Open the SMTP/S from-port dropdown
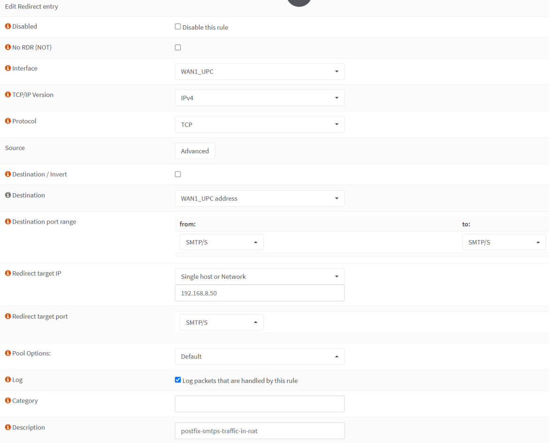The image size is (549, 443). 221,242
